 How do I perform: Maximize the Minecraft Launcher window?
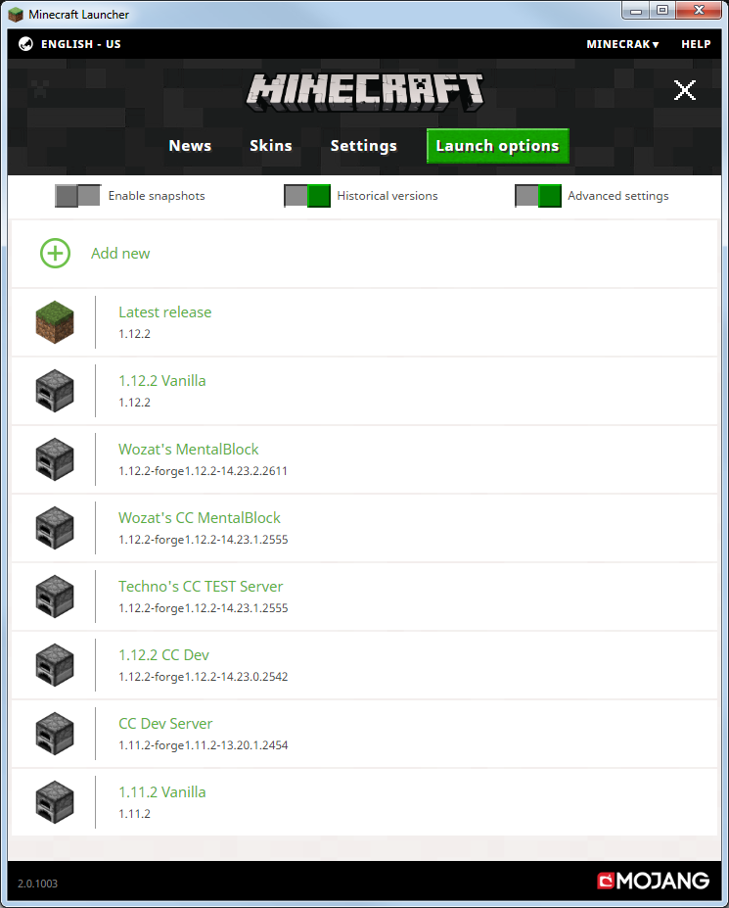click(x=662, y=11)
